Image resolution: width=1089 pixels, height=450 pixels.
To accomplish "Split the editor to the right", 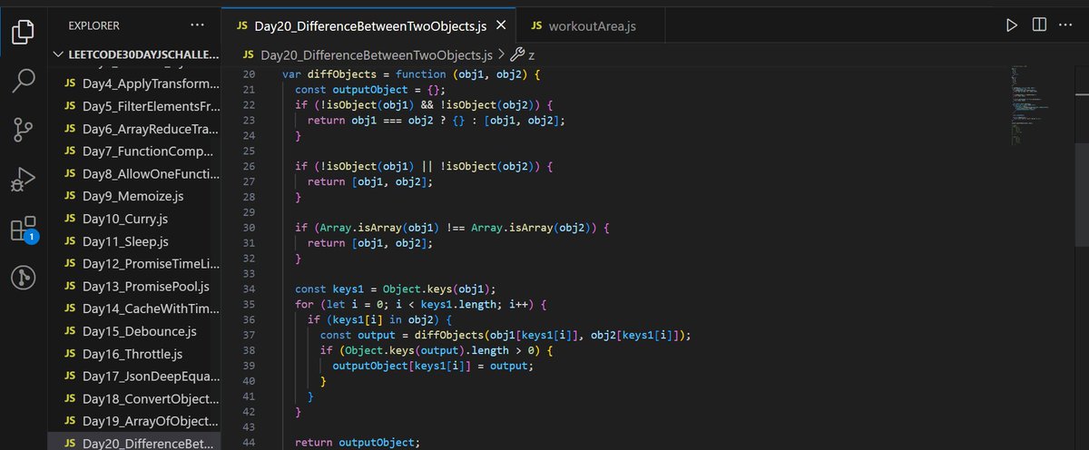I will 1039,25.
